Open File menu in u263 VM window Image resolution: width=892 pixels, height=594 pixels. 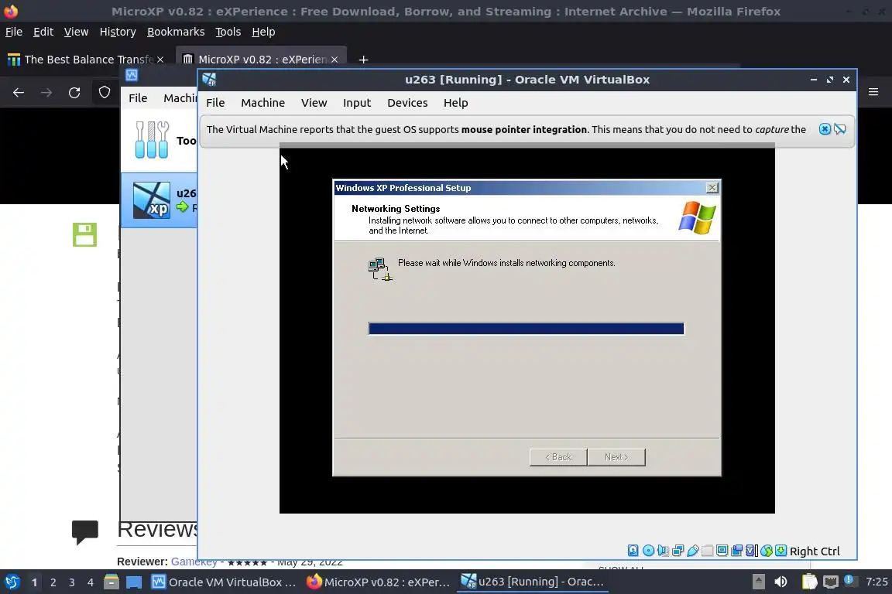(x=215, y=103)
